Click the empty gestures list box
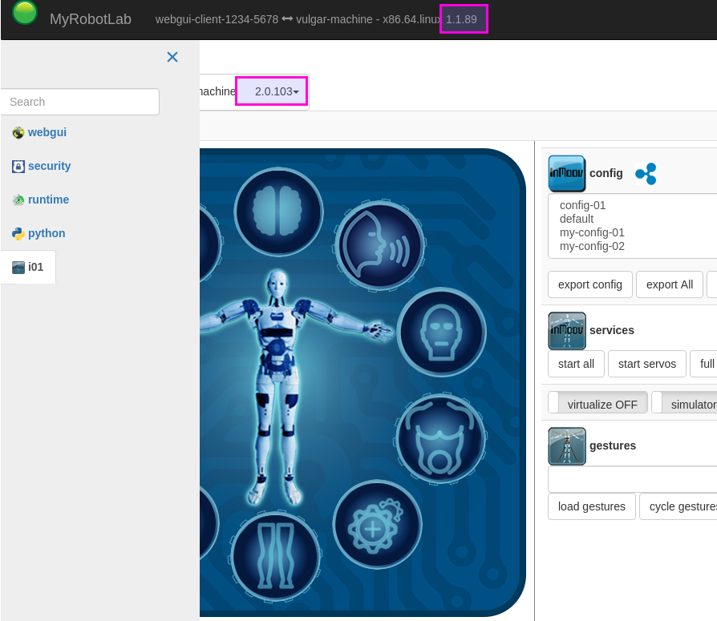Image resolution: width=717 pixels, height=621 pixels. [633, 480]
